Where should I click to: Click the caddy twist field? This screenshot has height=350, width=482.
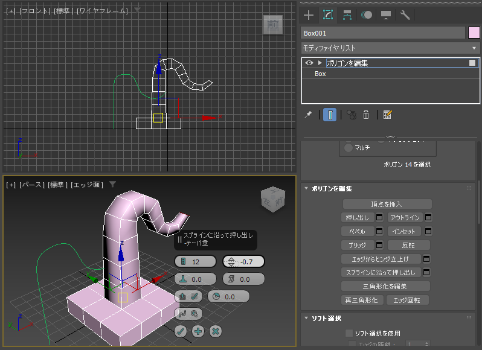(243, 279)
